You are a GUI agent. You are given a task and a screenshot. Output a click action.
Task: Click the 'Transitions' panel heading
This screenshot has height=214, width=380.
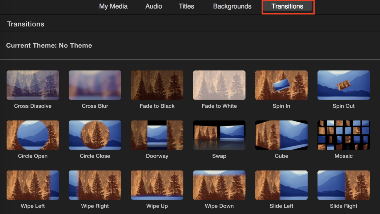point(26,24)
